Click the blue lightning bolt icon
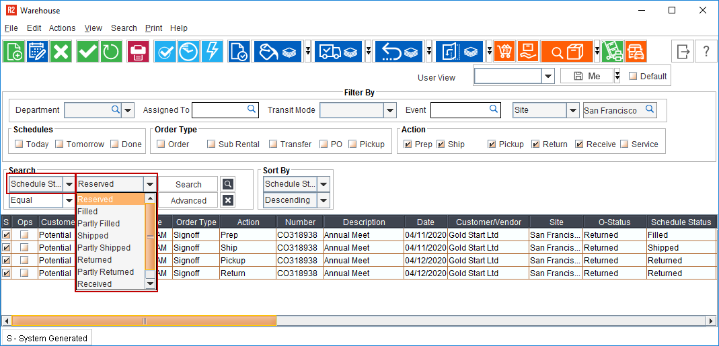 tap(213, 52)
